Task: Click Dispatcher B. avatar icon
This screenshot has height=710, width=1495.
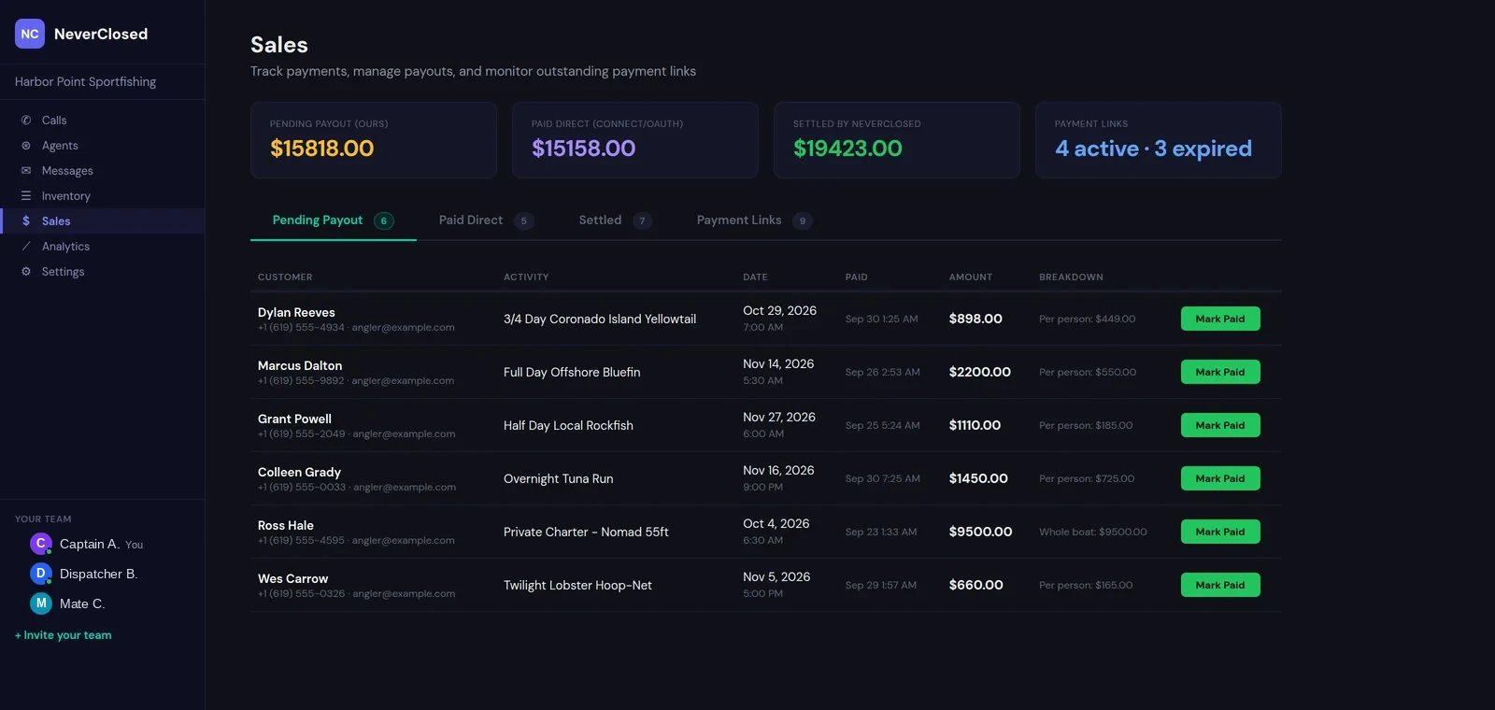Action: pos(41,574)
